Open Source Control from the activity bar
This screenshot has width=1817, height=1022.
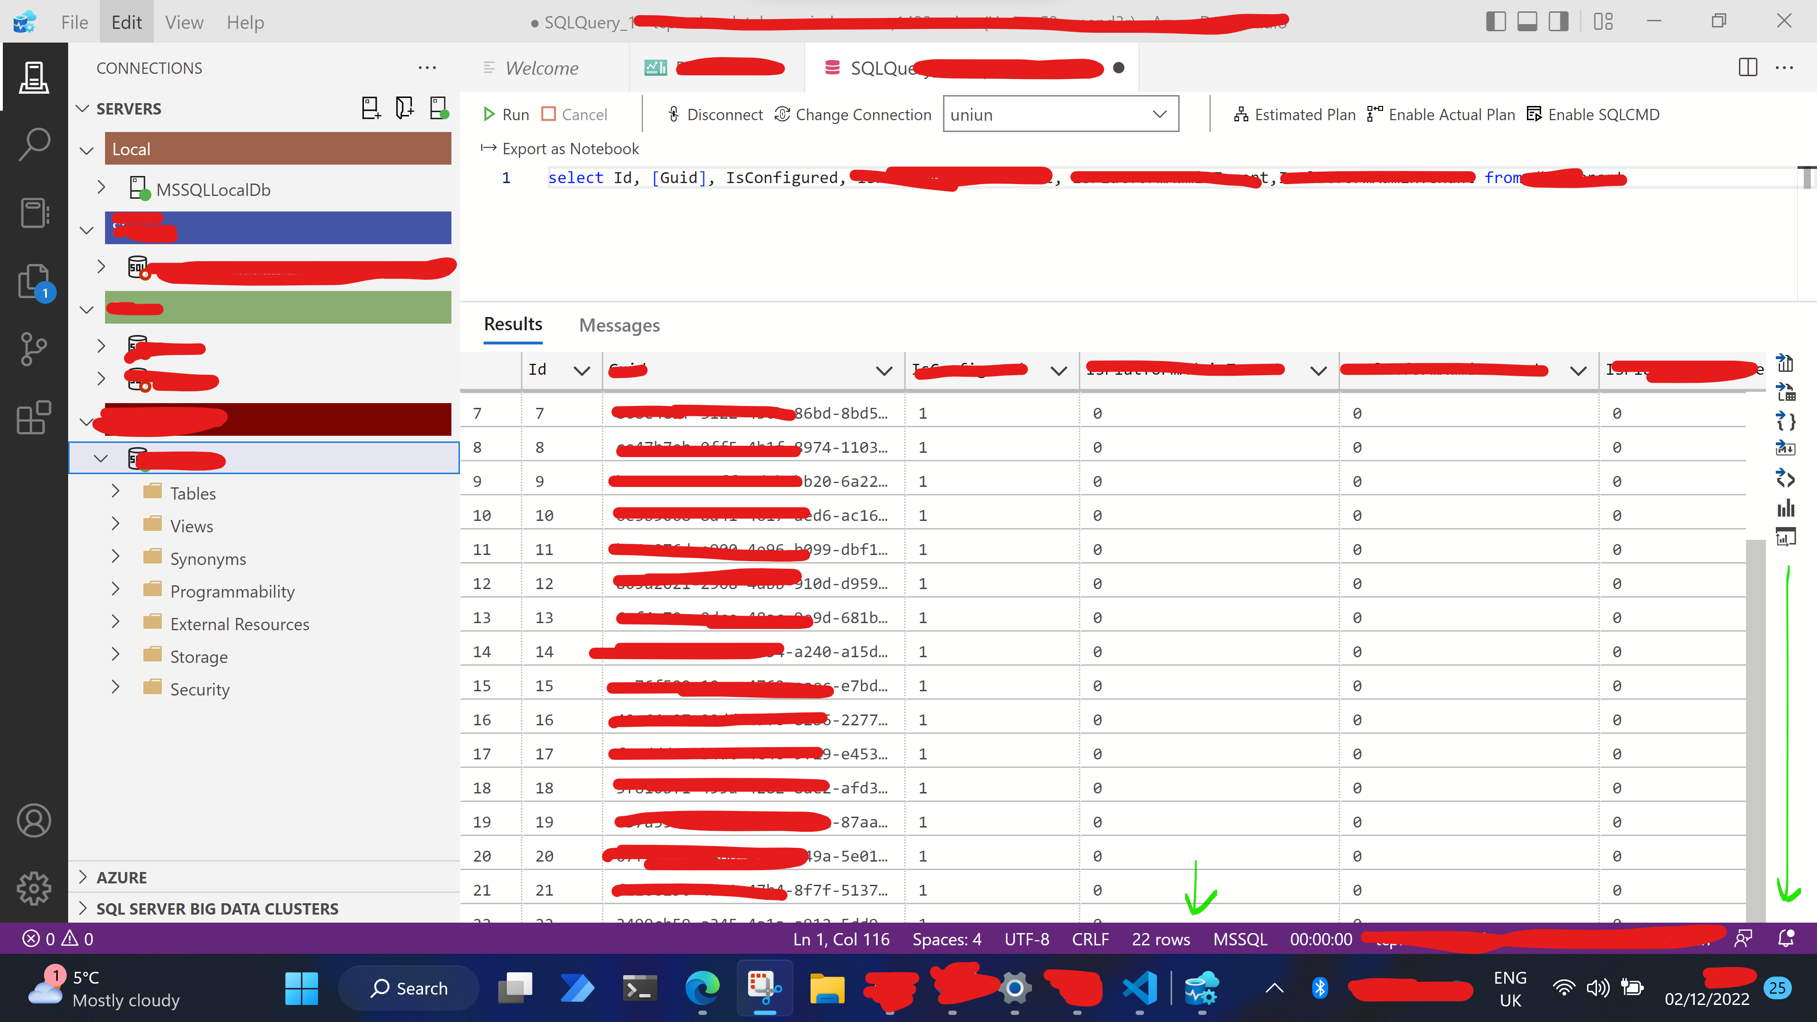click(33, 348)
